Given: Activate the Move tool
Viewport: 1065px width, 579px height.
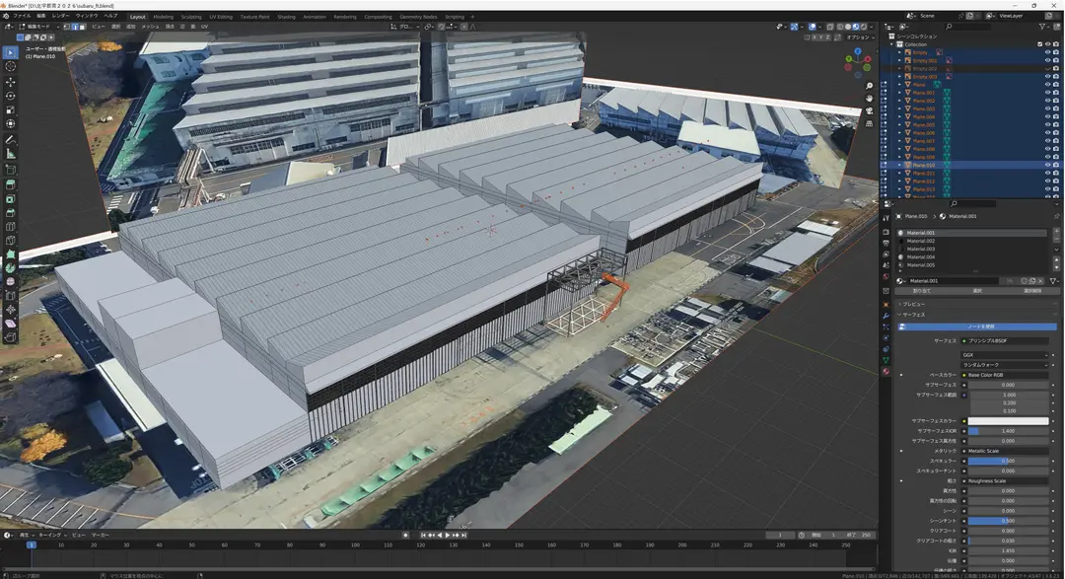Looking at the screenshot, I should coord(10,82).
